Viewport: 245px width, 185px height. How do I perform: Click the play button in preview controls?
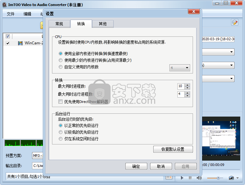[x=182, y=178]
